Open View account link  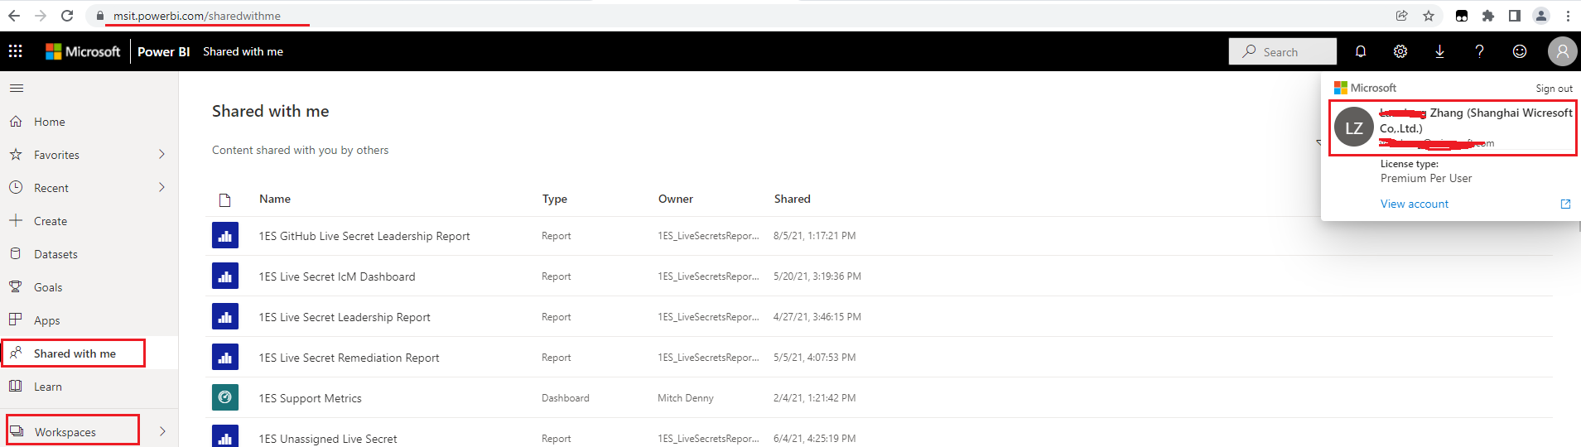(x=1415, y=204)
